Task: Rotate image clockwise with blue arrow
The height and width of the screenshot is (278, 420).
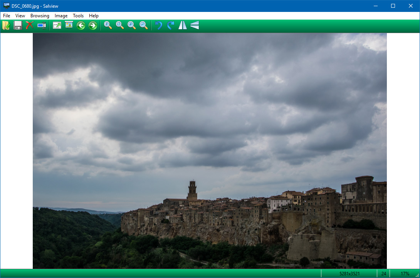Action: click(171, 25)
